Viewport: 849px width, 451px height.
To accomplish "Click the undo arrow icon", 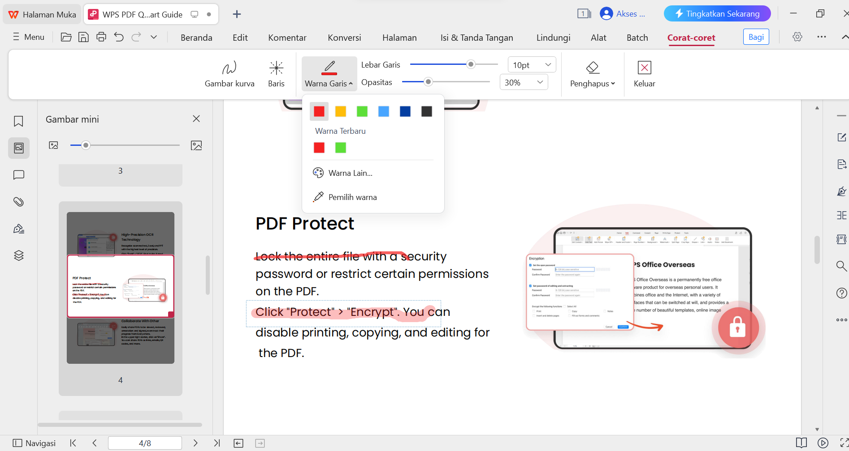I will (x=118, y=37).
